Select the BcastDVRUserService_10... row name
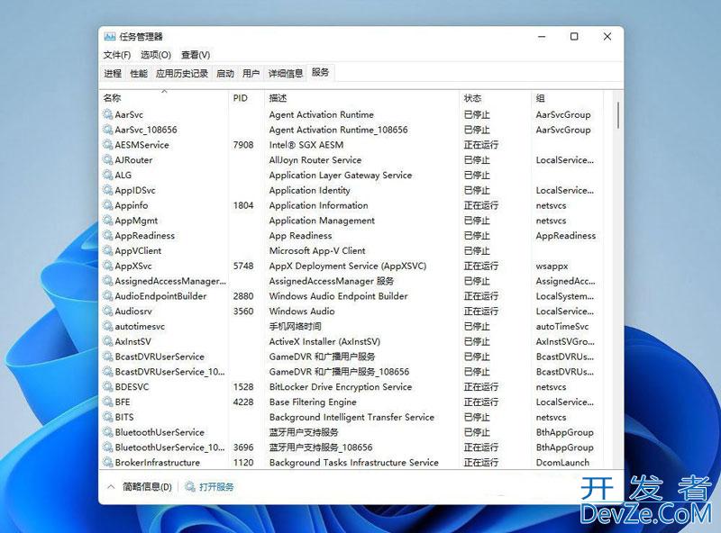The image size is (721, 533). pyautogui.click(x=169, y=372)
